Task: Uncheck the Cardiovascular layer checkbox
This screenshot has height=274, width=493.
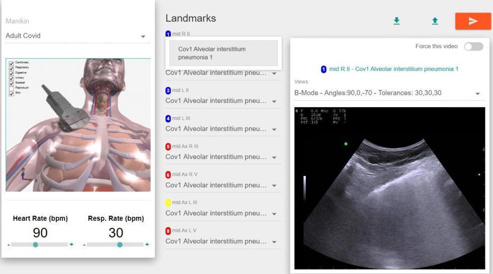Action: tap(11, 63)
